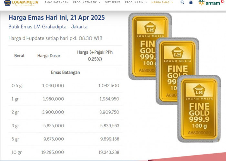Select the 1 gr weight cell
The height and width of the screenshot is (161, 226).
pos(15,99)
